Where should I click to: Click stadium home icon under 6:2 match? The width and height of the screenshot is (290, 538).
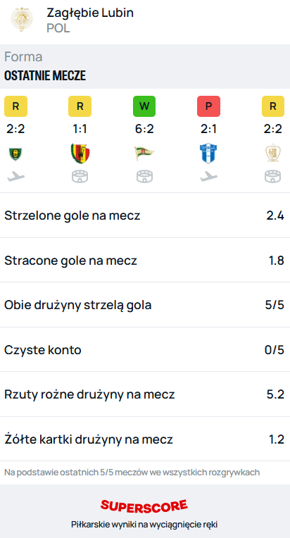coord(144,177)
